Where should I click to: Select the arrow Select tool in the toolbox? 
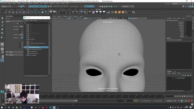[x=2, y=18]
